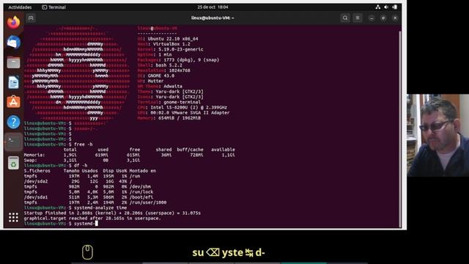Open the clock showing 25 de oct 18:04
Image resolution: width=469 pixels, height=264 pixels.
(213, 7)
